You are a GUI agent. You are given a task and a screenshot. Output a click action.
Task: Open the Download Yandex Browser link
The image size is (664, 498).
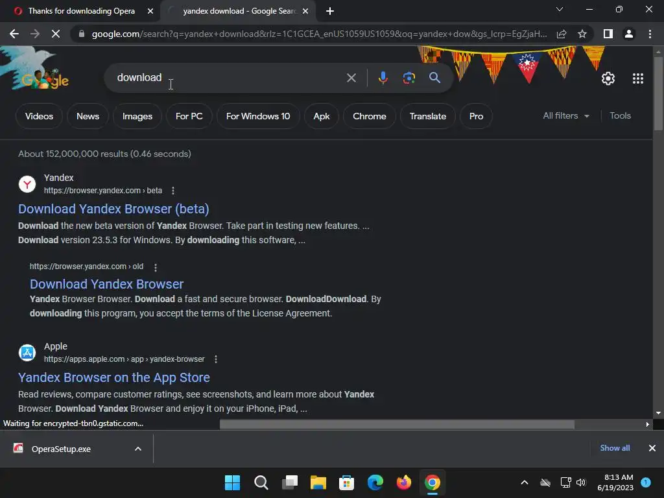(107, 284)
